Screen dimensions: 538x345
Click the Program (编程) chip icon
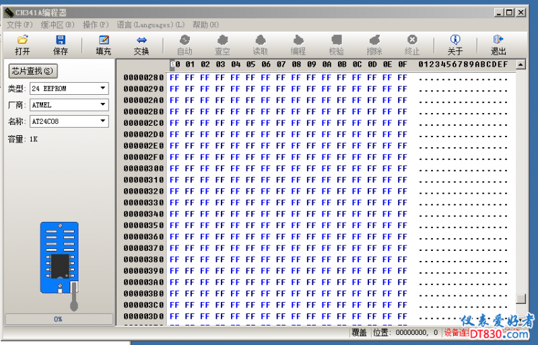click(298, 40)
